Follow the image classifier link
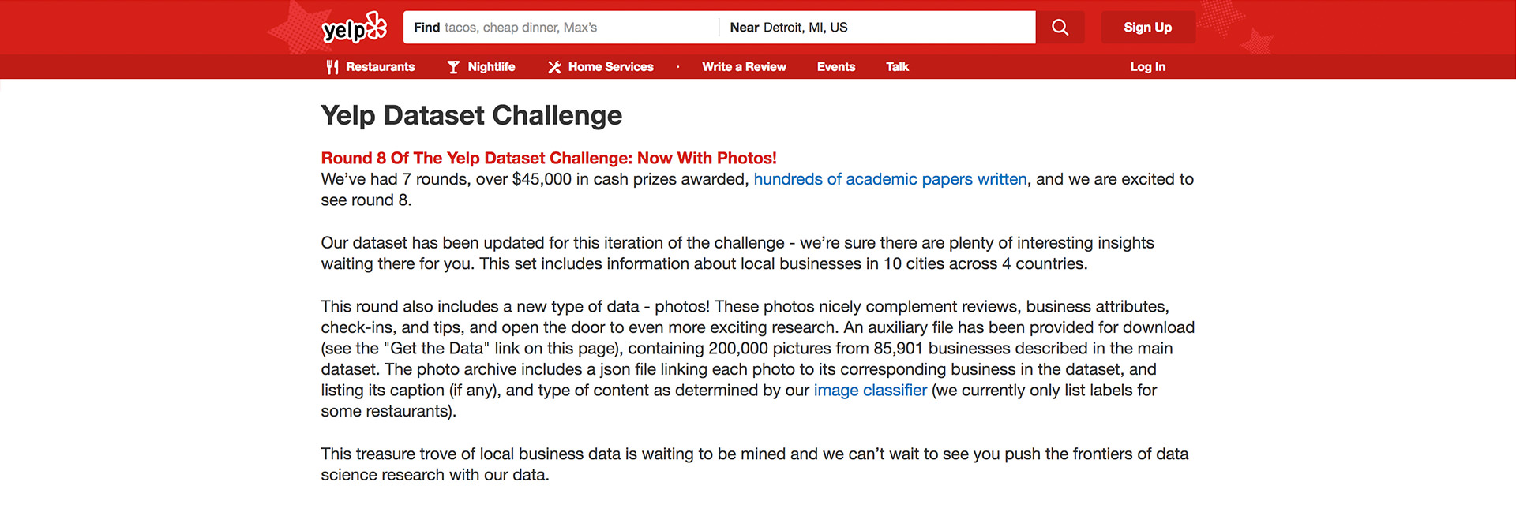1516x512 pixels. click(869, 390)
